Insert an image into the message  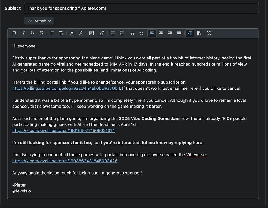click(91, 33)
